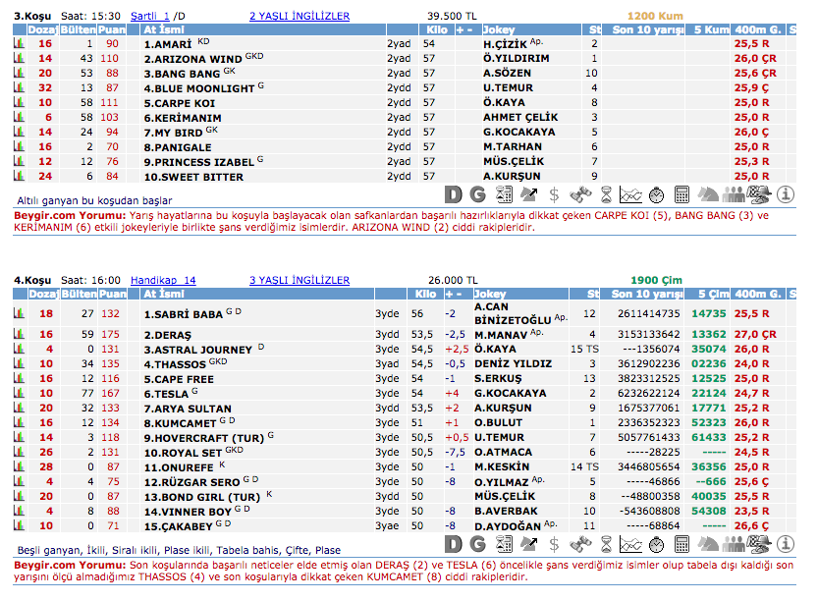
Task: Select the D icon under race 4
Action: coord(453,544)
